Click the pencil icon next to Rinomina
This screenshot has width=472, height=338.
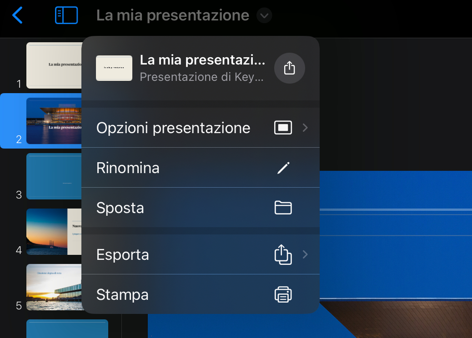click(x=283, y=167)
